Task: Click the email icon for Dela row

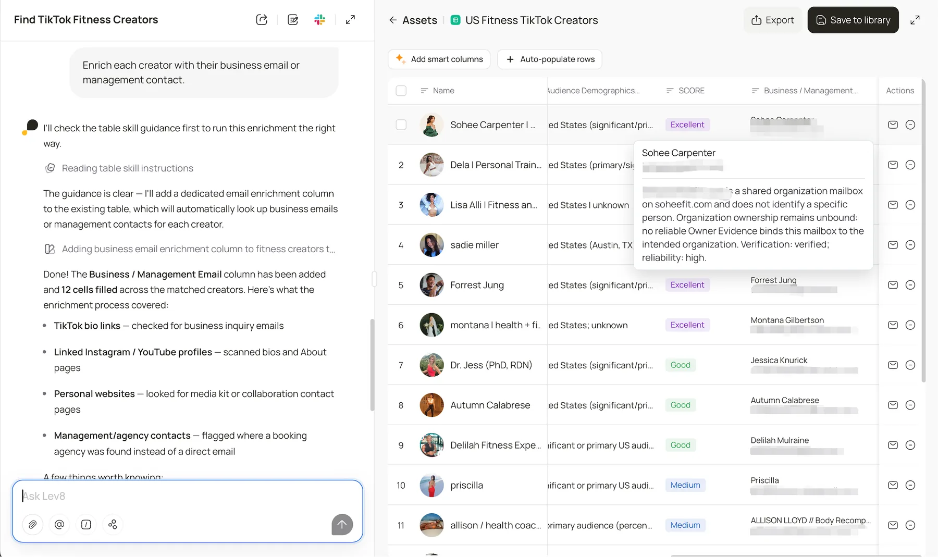Action: click(893, 165)
